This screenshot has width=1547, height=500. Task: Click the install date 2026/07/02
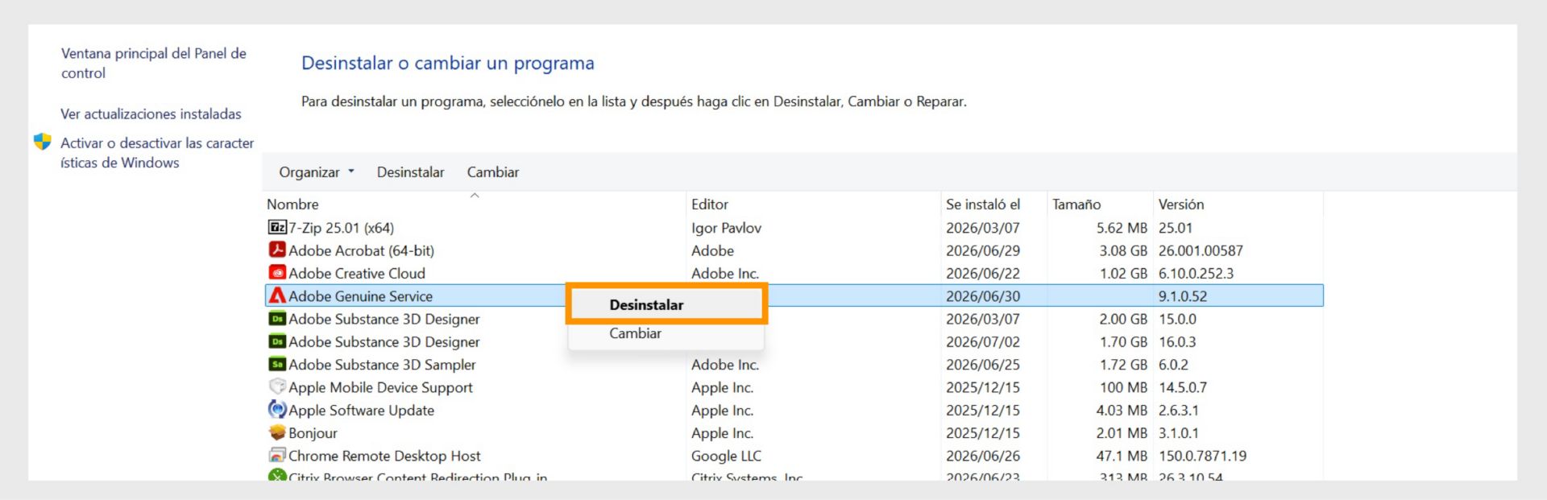tap(983, 341)
